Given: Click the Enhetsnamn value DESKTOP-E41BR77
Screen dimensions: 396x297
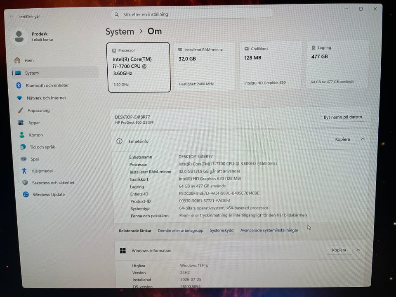Looking at the screenshot, I should coord(196,157).
